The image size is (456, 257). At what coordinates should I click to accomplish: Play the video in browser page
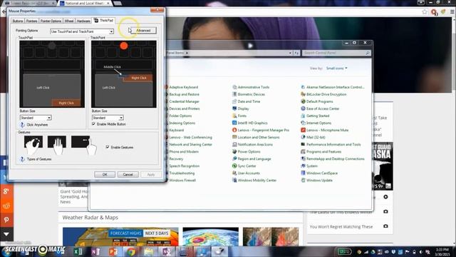(250, 46)
